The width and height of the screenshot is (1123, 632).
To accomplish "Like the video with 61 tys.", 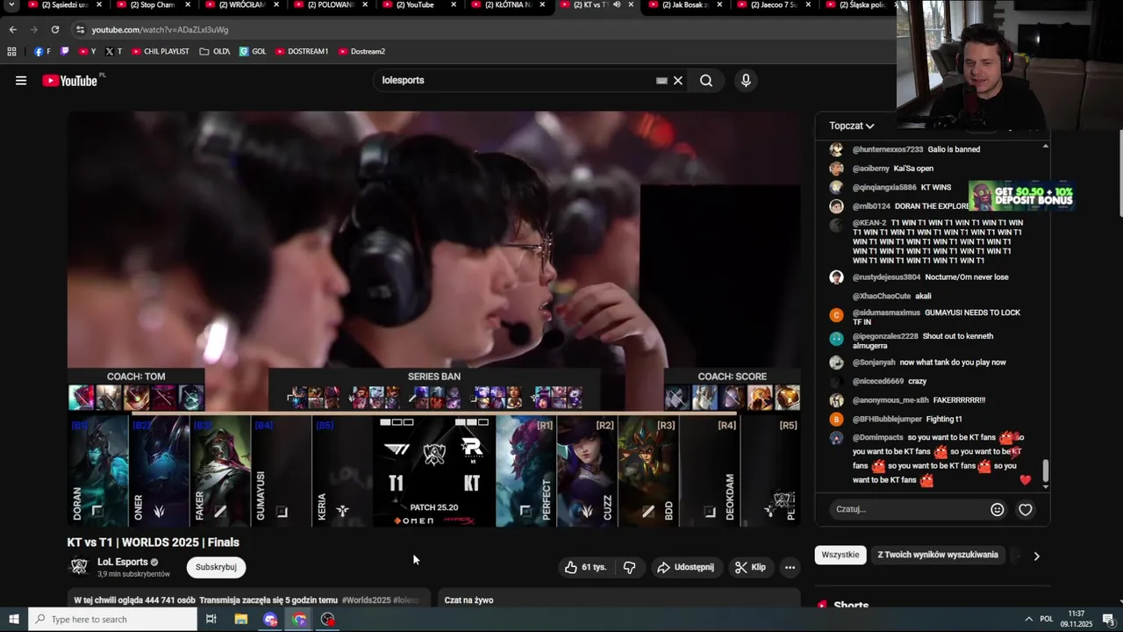I will tap(586, 567).
